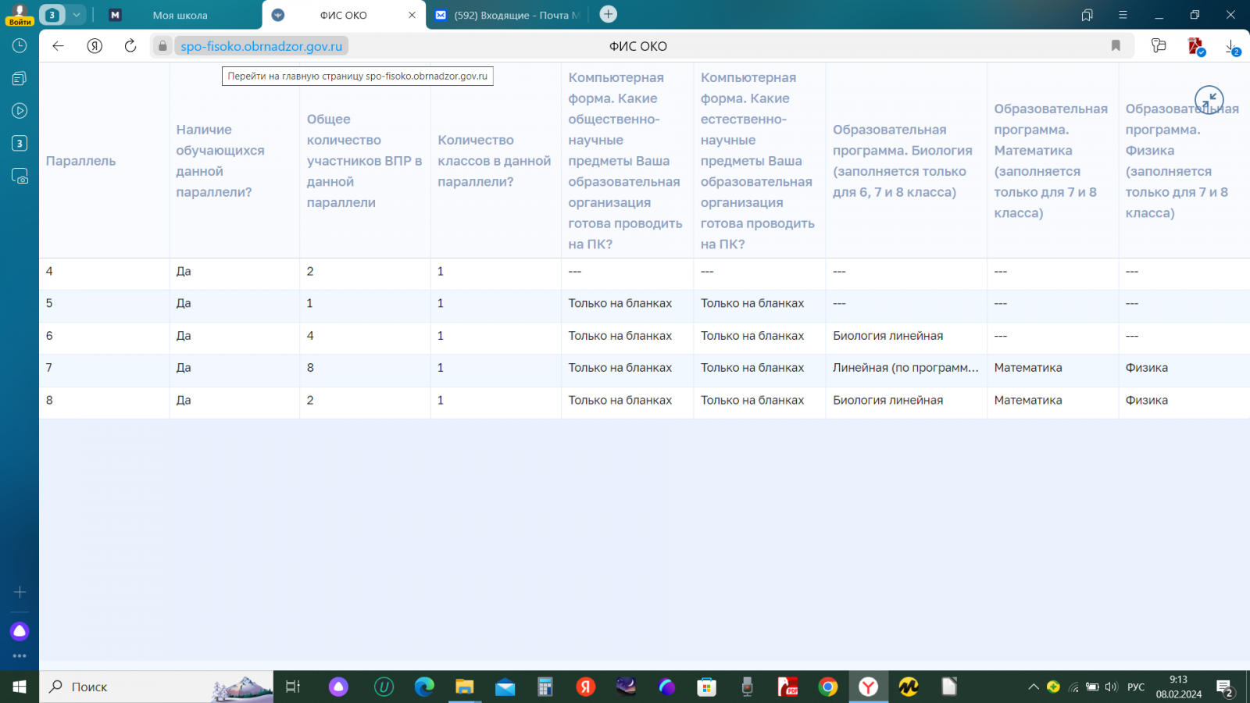Open Yandex home page icon
The height and width of the screenshot is (703, 1250).
point(95,46)
